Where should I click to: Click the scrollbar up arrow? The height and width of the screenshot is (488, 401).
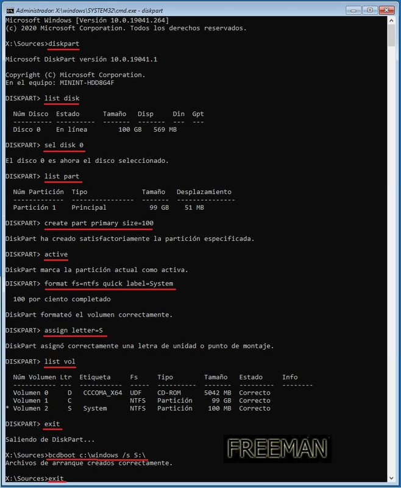pyautogui.click(x=391, y=21)
